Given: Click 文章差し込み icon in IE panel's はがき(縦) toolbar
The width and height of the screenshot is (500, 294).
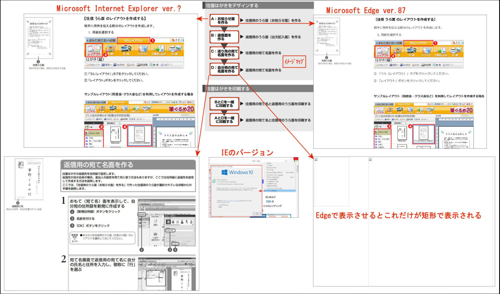Looking at the screenshot, I should 158,50.
